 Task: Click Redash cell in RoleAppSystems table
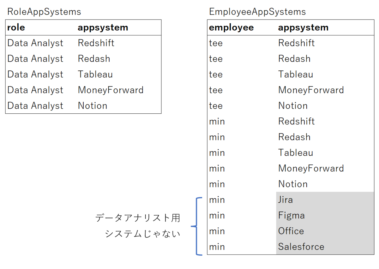(94, 59)
